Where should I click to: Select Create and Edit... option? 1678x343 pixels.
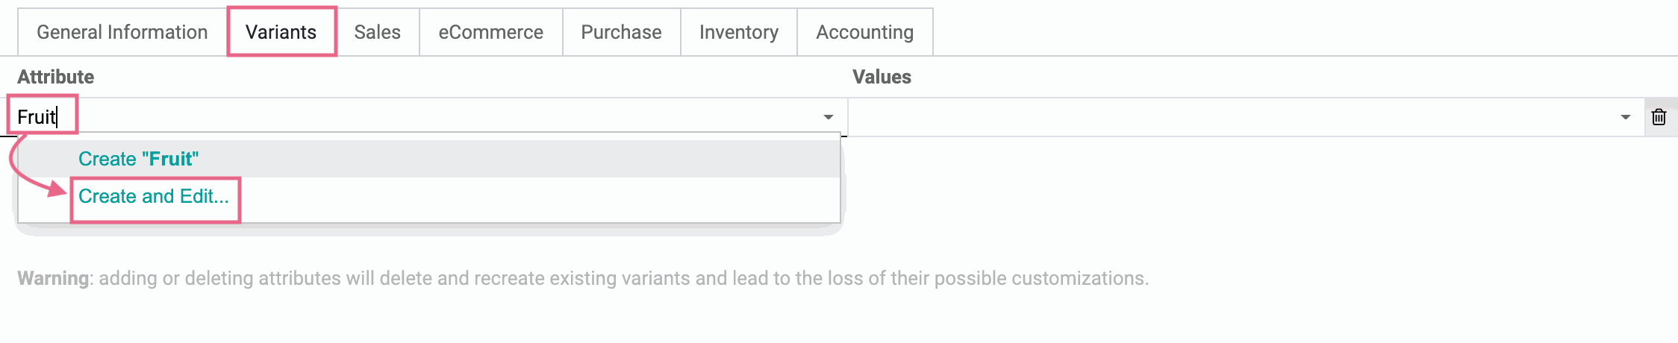coord(153,196)
